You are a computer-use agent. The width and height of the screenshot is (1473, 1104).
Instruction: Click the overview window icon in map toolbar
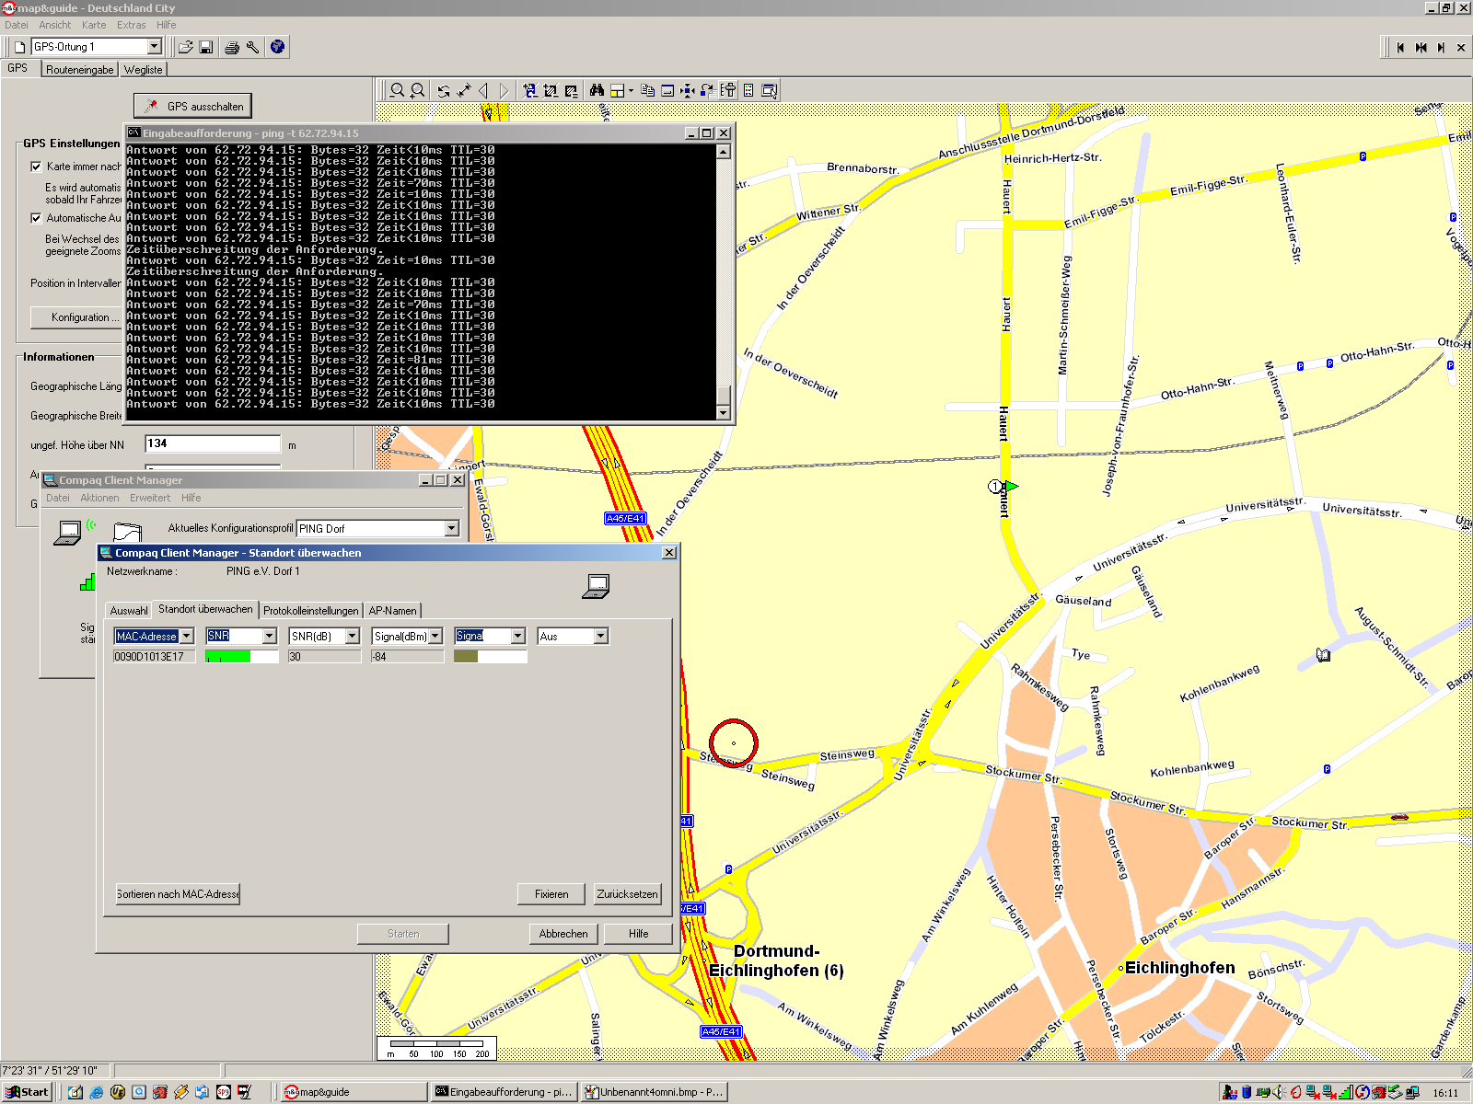(x=770, y=90)
